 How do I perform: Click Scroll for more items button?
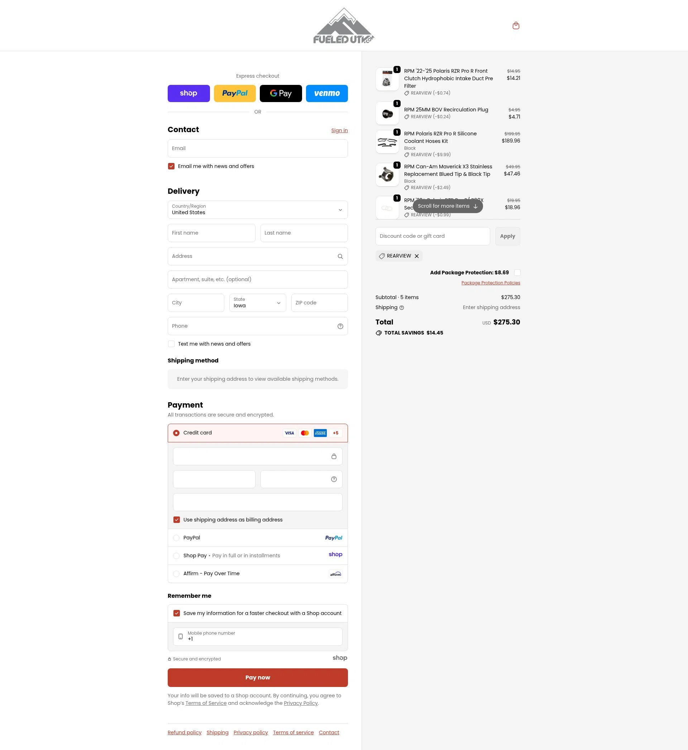pos(448,206)
